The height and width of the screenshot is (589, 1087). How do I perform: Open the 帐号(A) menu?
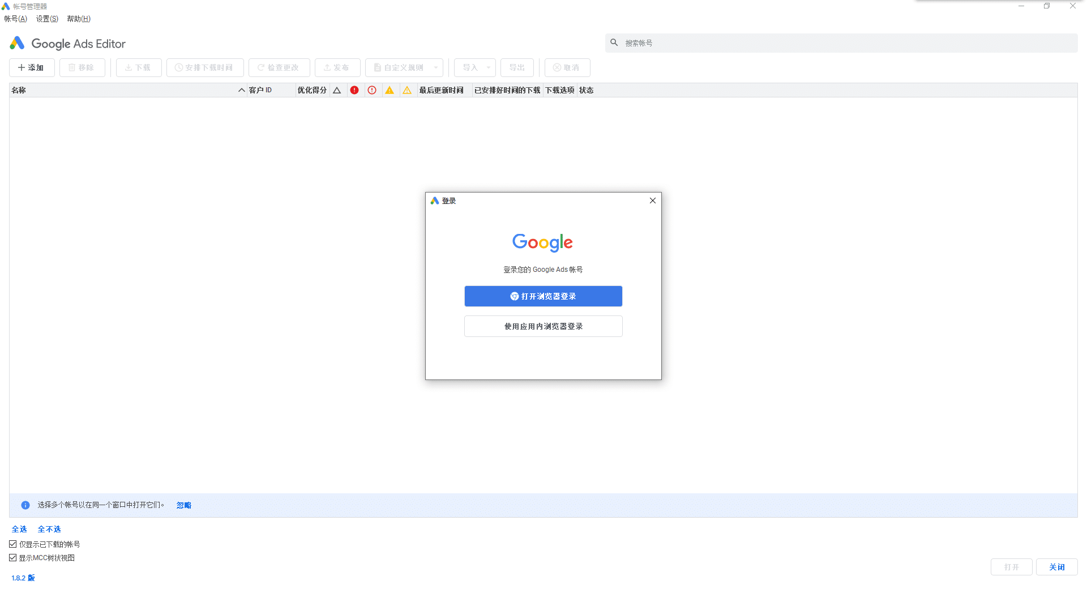pyautogui.click(x=16, y=19)
